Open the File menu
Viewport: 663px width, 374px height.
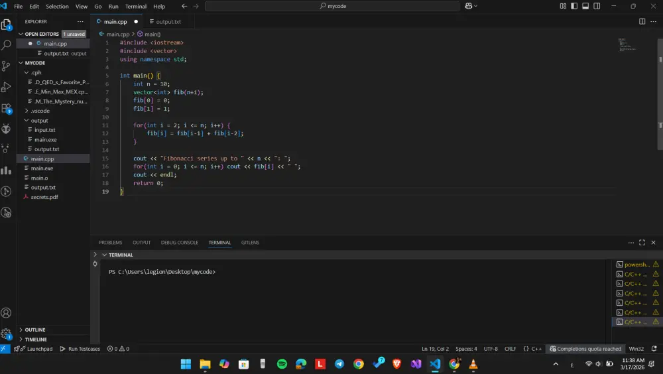pyautogui.click(x=18, y=7)
